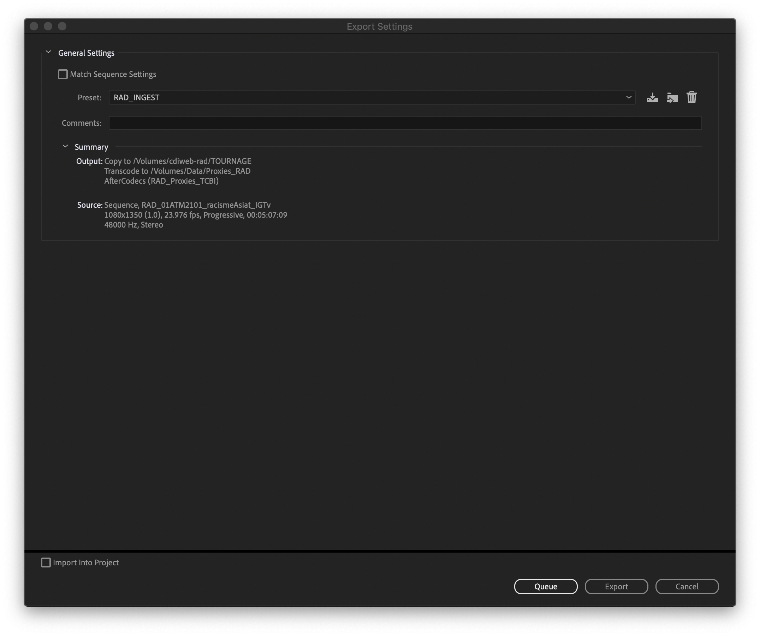This screenshot has height=636, width=760.
Task: Focus the Comments input field
Action: tap(405, 123)
